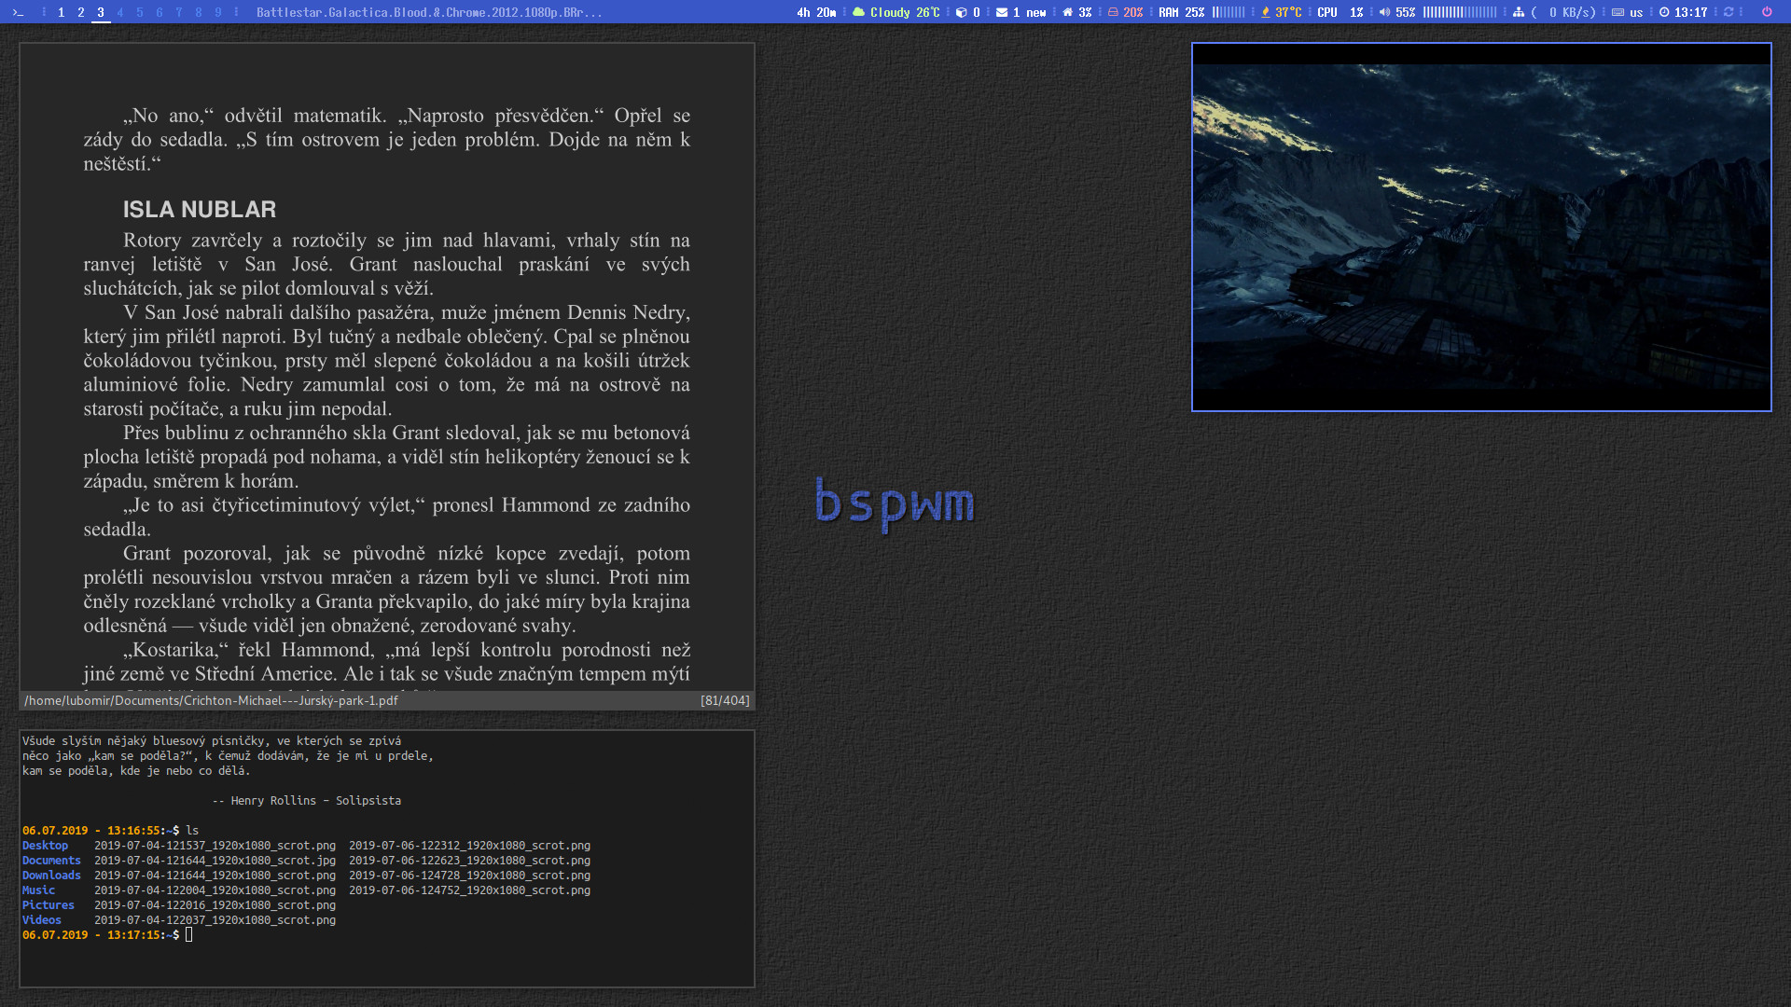Click the [81/404] page indicator
Viewport: 1791px width, 1007px height.
tap(725, 700)
